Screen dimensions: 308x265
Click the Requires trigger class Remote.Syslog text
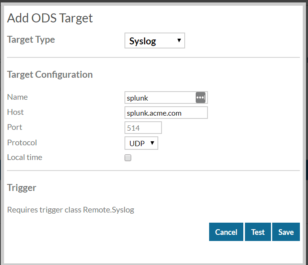(71, 210)
